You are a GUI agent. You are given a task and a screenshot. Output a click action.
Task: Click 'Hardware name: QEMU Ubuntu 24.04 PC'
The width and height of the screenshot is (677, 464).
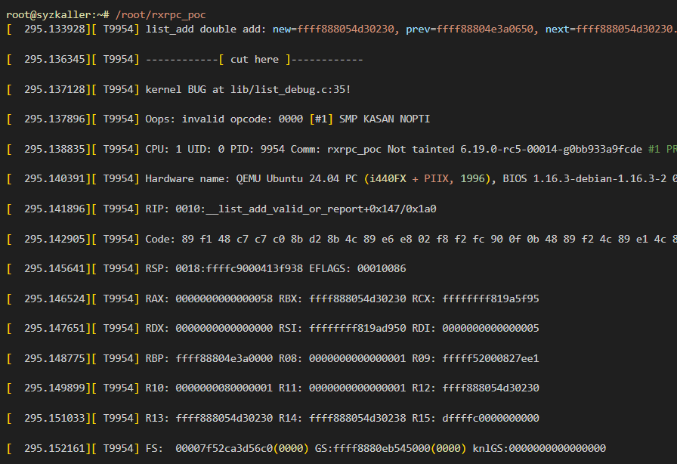pyautogui.click(x=252, y=178)
